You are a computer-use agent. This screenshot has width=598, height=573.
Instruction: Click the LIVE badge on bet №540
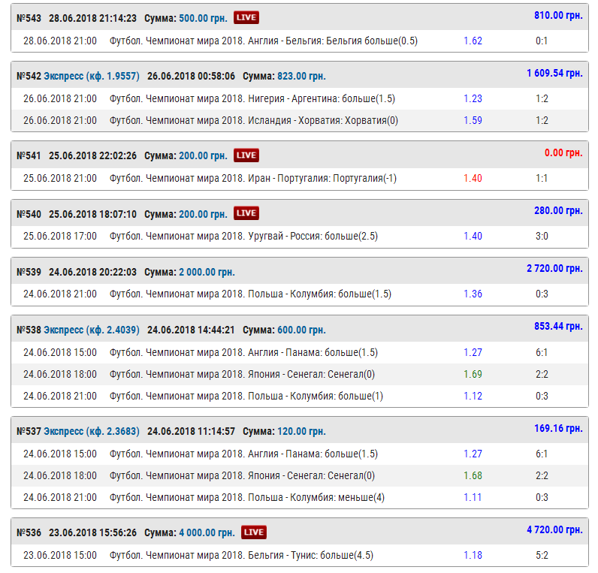(246, 213)
